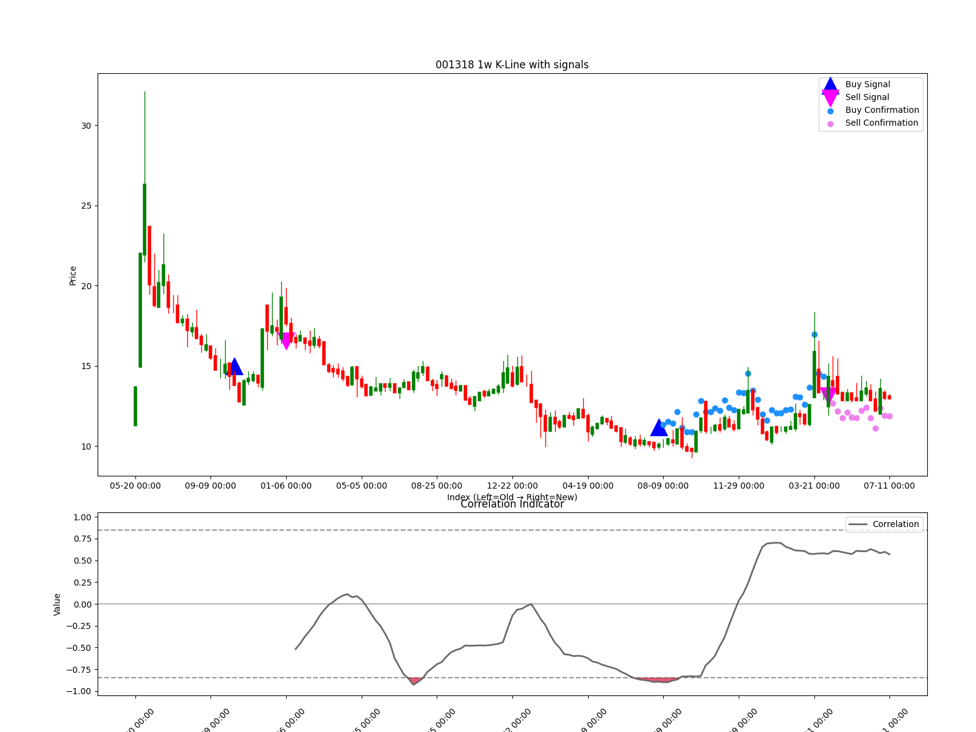Viewport: 976px width, 732px height.
Task: Click correlation tick label -0.50
Action: pyautogui.click(x=79, y=648)
